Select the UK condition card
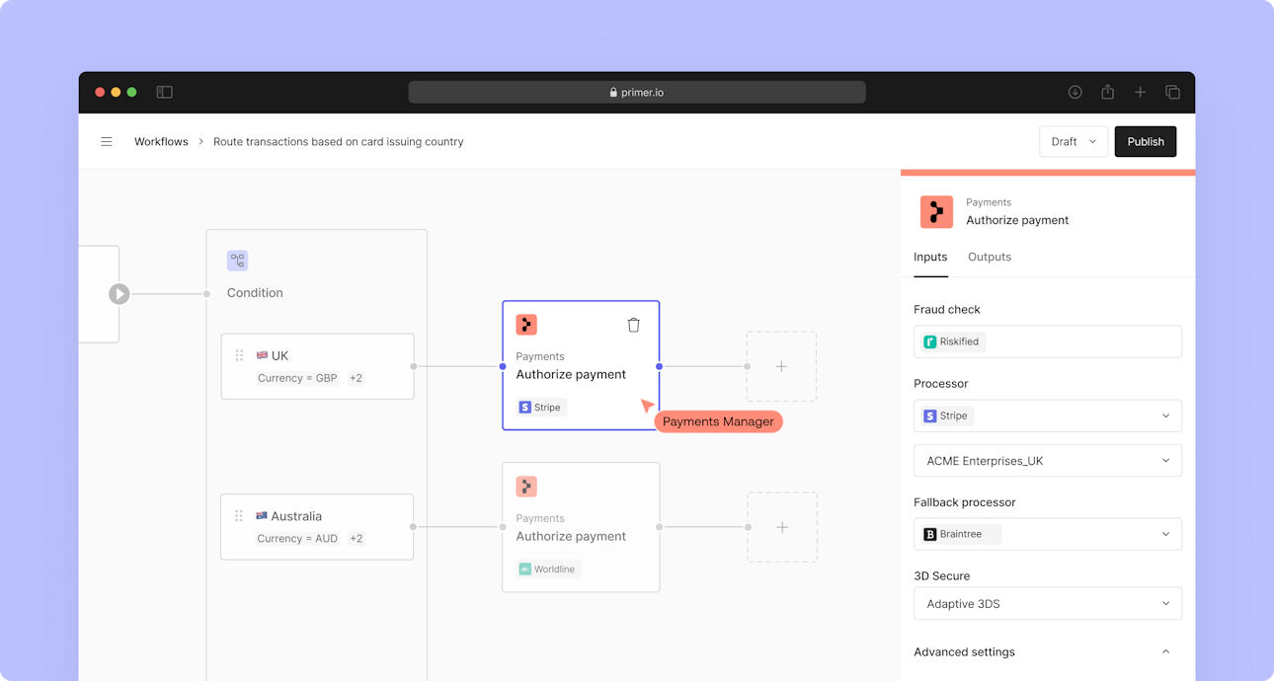 tap(317, 366)
